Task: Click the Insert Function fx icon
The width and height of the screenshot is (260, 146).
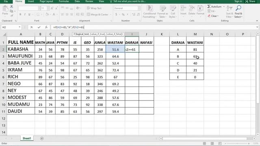Action: (x=46, y=27)
